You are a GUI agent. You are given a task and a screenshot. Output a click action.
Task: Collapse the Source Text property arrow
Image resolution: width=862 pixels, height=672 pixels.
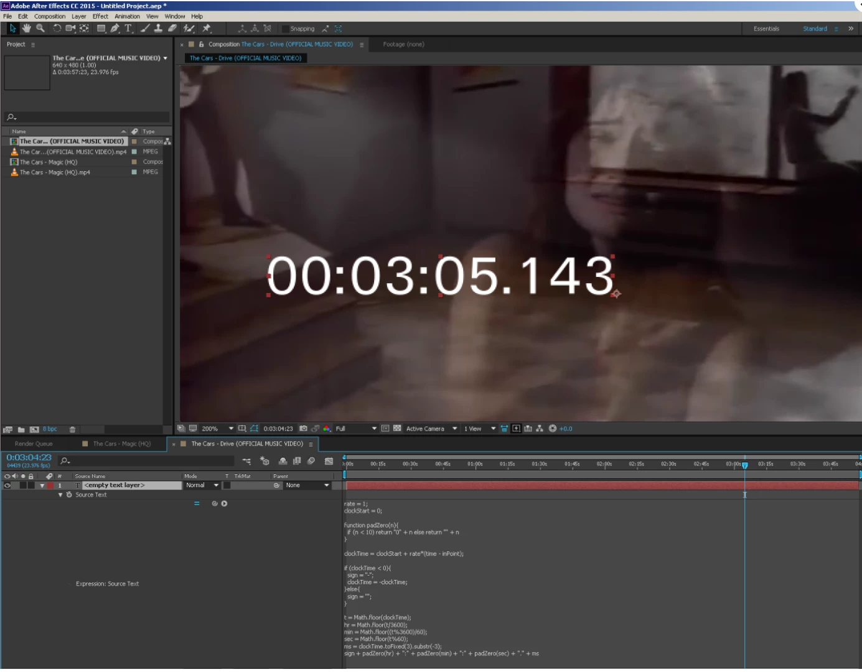coord(60,495)
